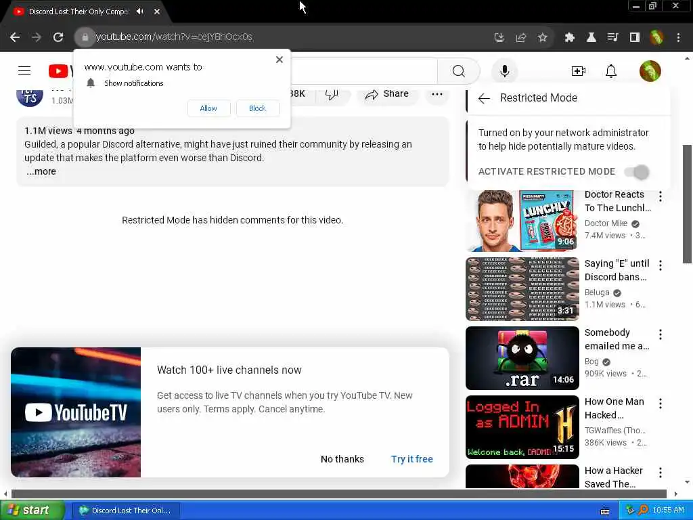Click the Discord Lost Their Onl taskbar item
This screenshot has width=693, height=520.
pyautogui.click(x=126, y=511)
